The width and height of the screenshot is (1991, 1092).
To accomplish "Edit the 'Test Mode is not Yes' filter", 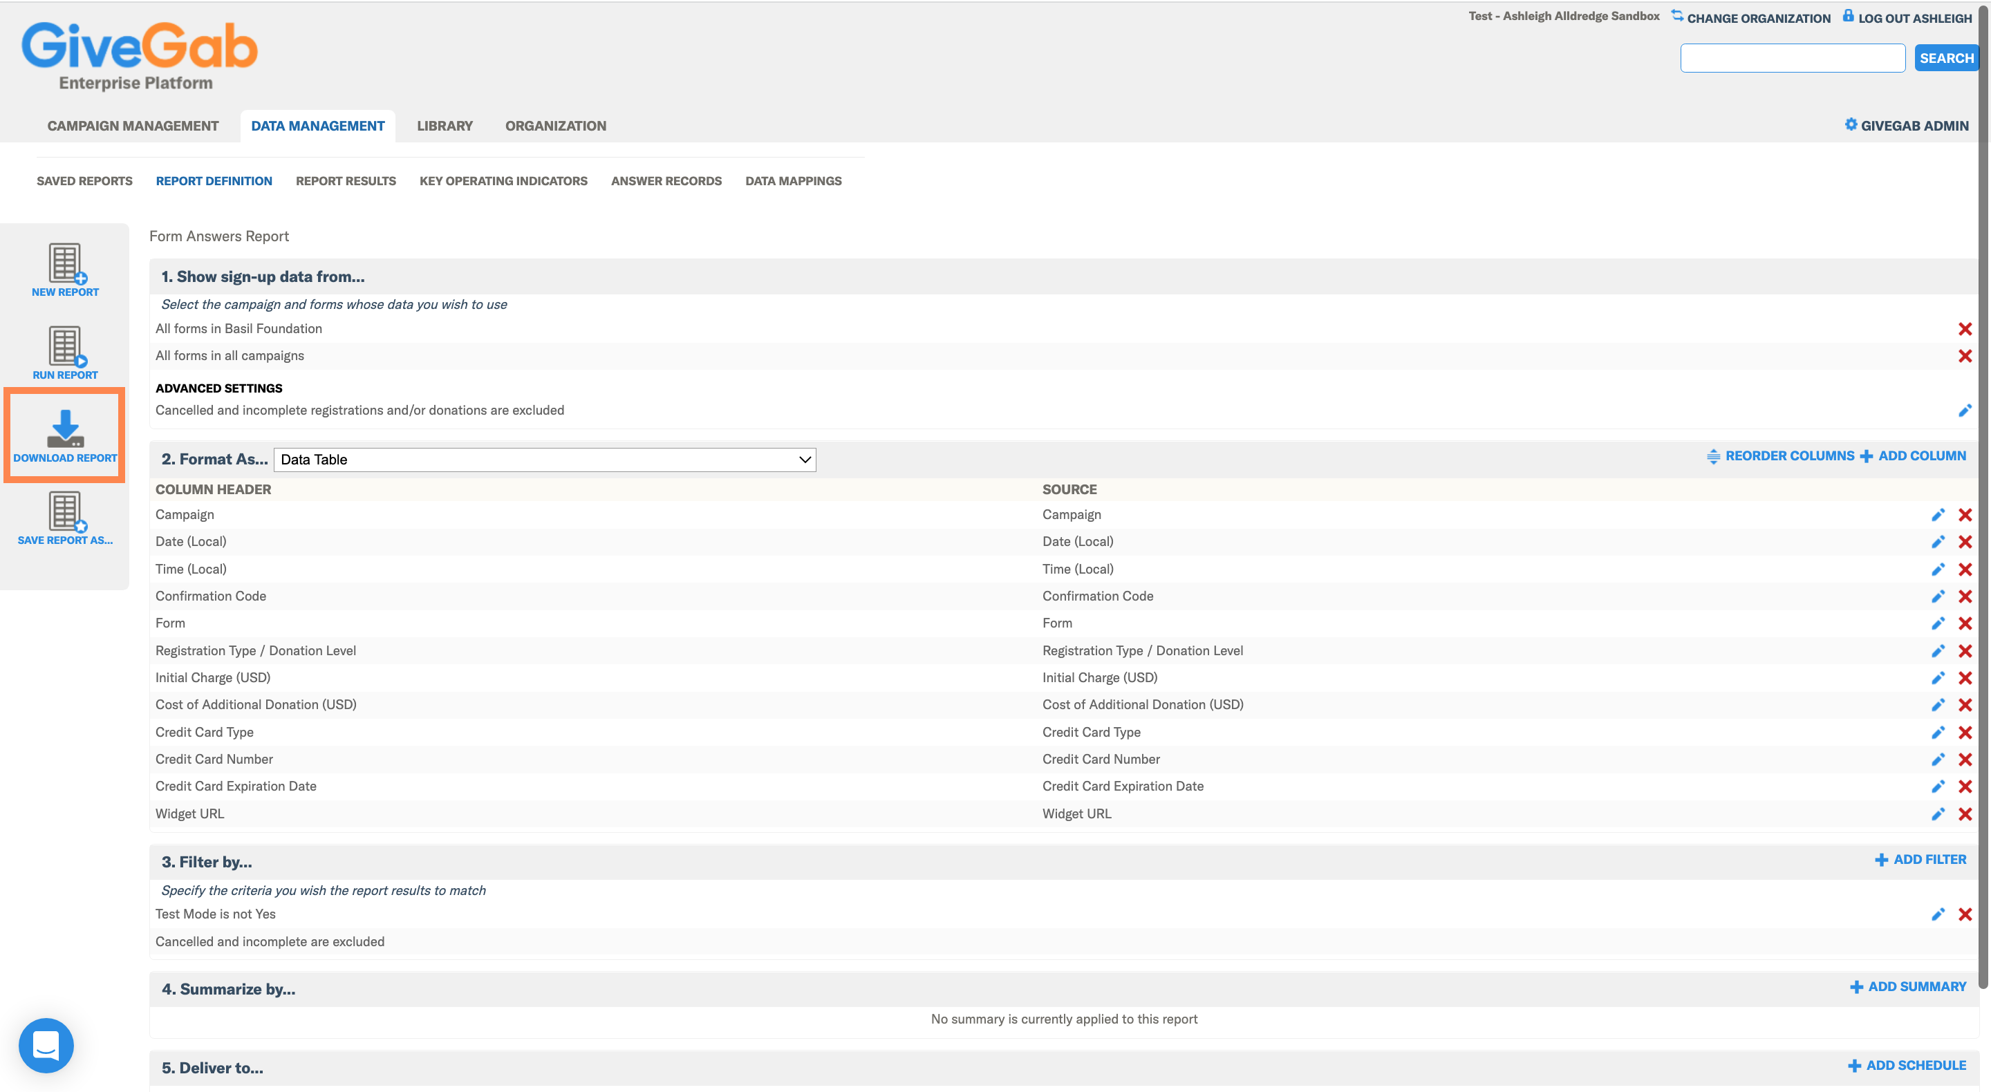I will 1938,914.
